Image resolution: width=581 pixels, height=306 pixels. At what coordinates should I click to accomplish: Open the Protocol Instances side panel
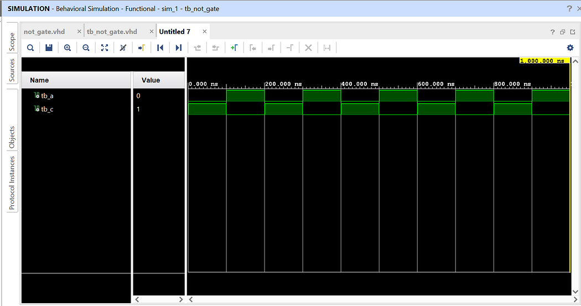(x=12, y=183)
